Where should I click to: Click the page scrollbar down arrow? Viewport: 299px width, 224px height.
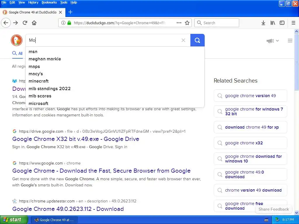pyautogui.click(x=297, y=213)
